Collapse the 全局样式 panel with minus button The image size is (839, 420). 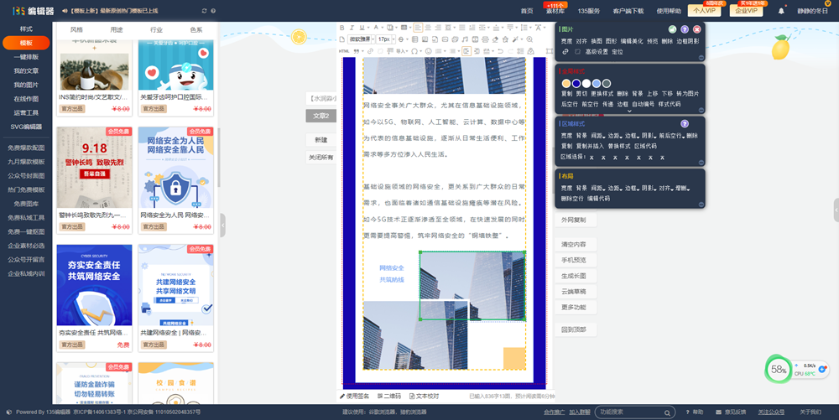pos(701,110)
